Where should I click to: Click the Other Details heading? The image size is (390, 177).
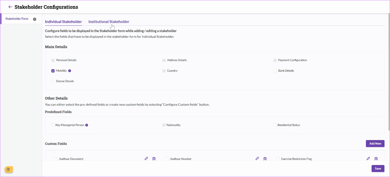56,98
